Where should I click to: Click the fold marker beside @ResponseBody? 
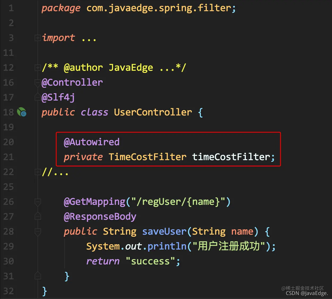37,217
